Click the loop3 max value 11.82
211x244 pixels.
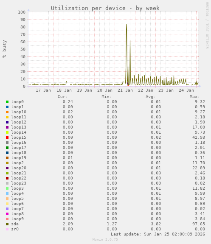(x=199, y=188)
